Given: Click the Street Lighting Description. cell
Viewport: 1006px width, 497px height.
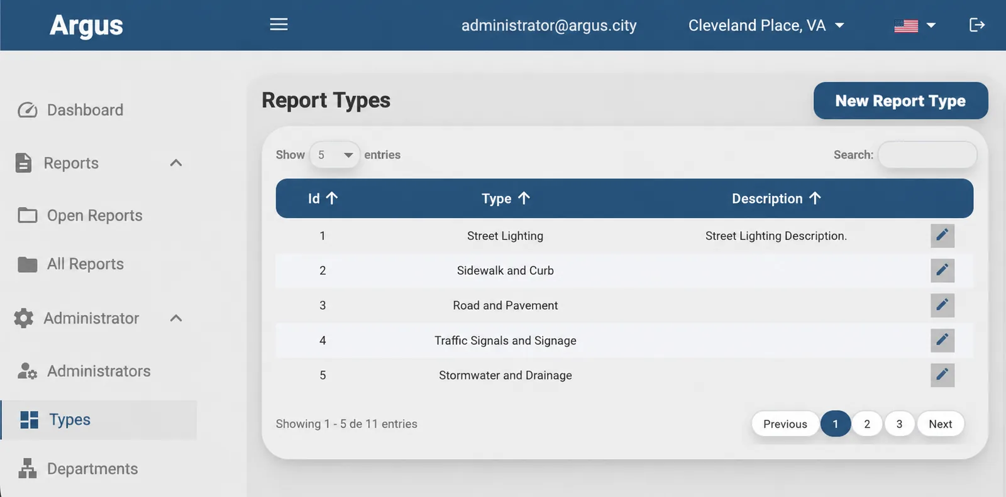Looking at the screenshot, I should (x=776, y=236).
